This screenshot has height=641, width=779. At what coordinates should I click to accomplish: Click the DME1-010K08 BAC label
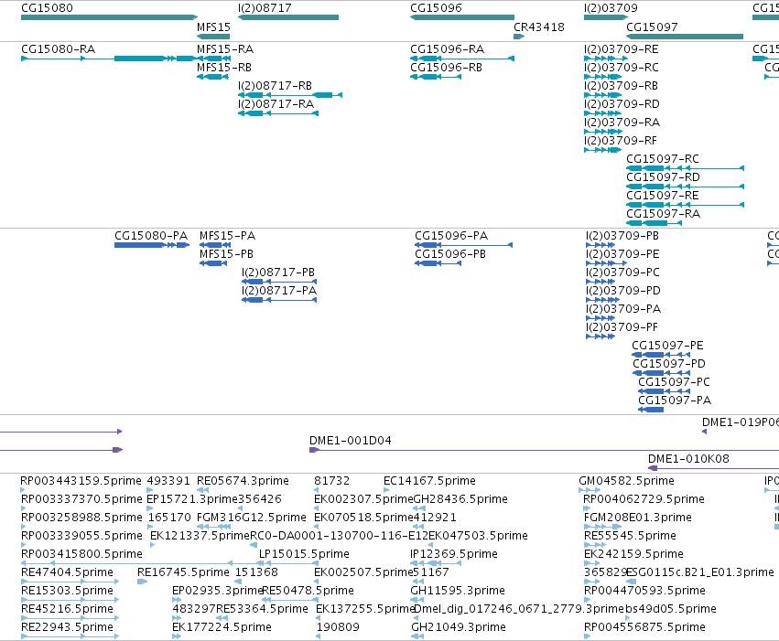(688, 459)
